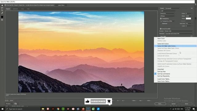197x111 pixels.
Task: Open the Color Table menu icon
Action: (191, 36)
